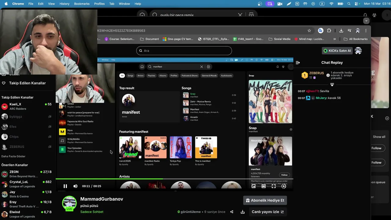The image size is (391, 220).
Task: Open File menu in Chrome
Action: pos(31,4)
